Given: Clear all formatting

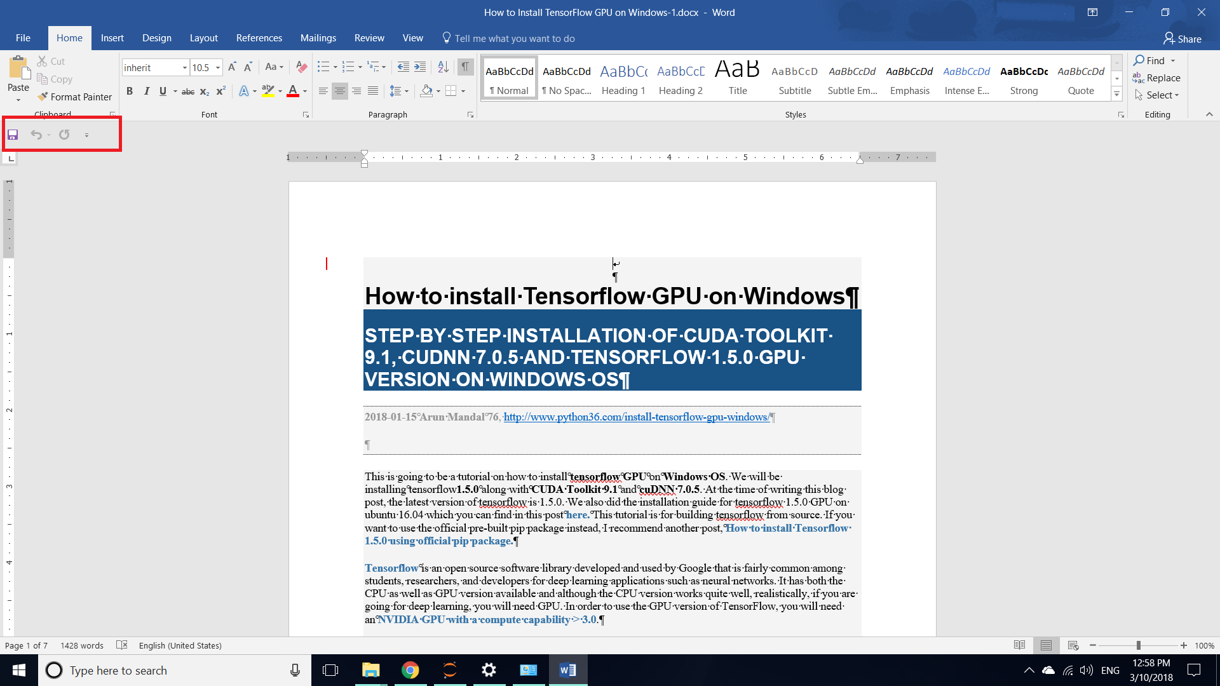Looking at the screenshot, I should 302,67.
